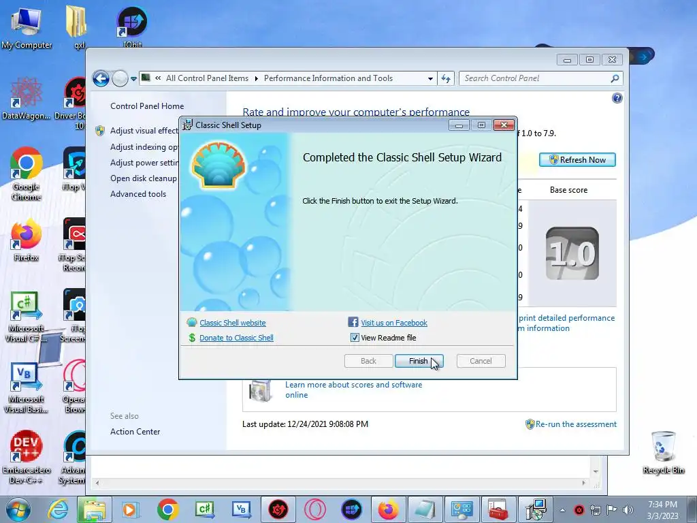Screen dimensions: 697x523
Task: Click Refresh Now in the Control Panel window
Action: (x=577, y=159)
